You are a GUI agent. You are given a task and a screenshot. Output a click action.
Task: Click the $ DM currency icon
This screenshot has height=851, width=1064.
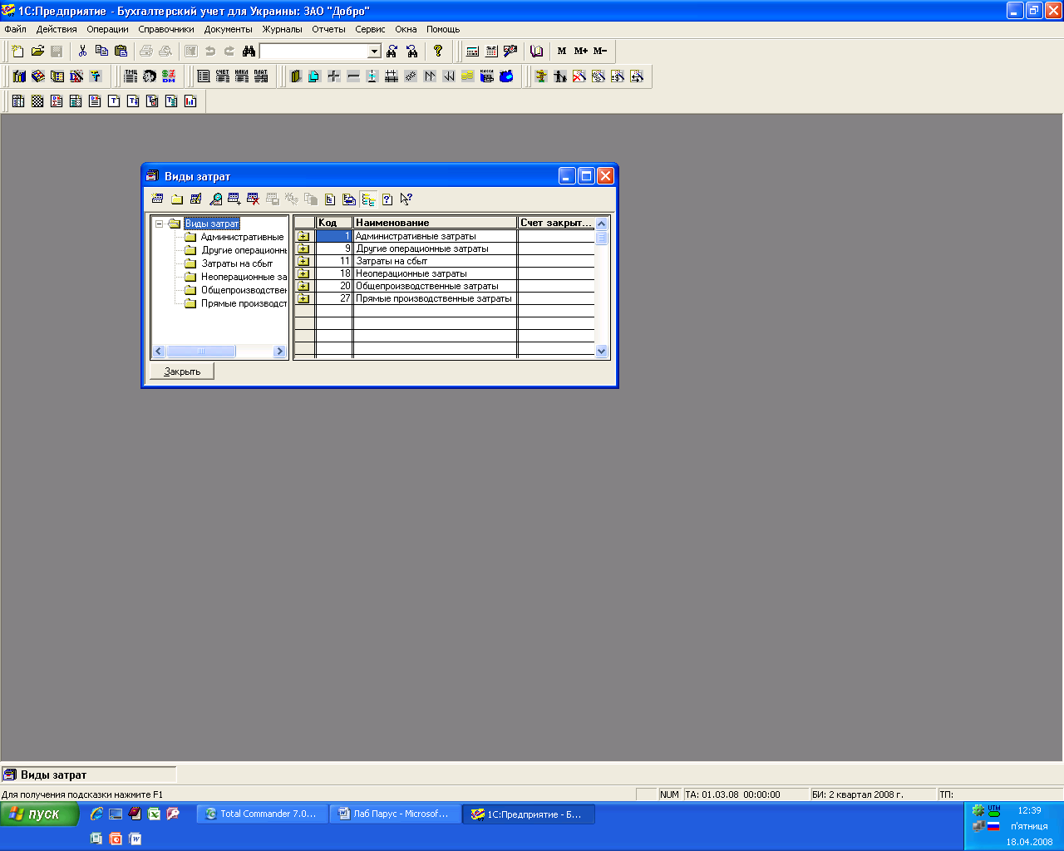(169, 76)
